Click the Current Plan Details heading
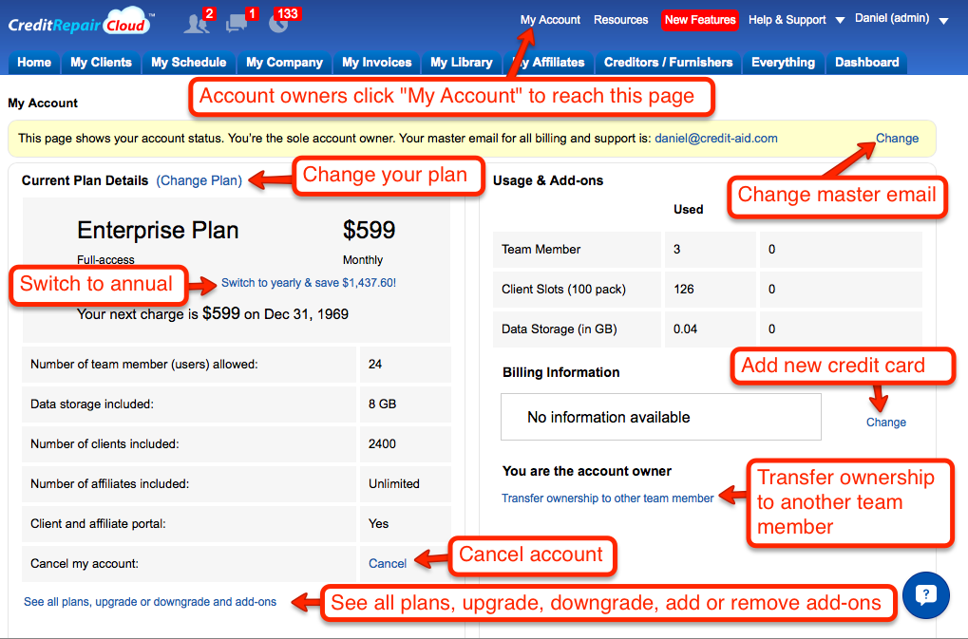The height and width of the screenshot is (639, 968). point(85,180)
